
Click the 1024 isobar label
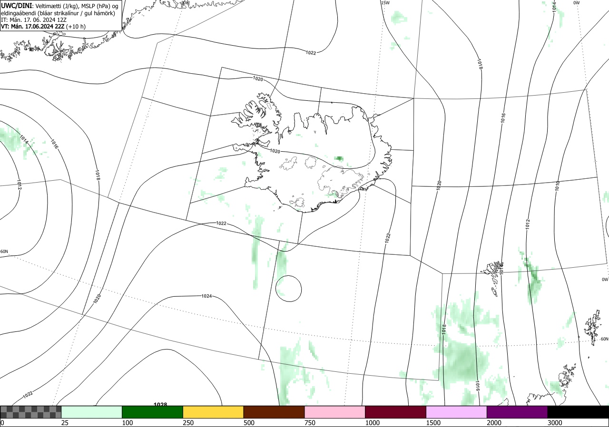coord(206,296)
